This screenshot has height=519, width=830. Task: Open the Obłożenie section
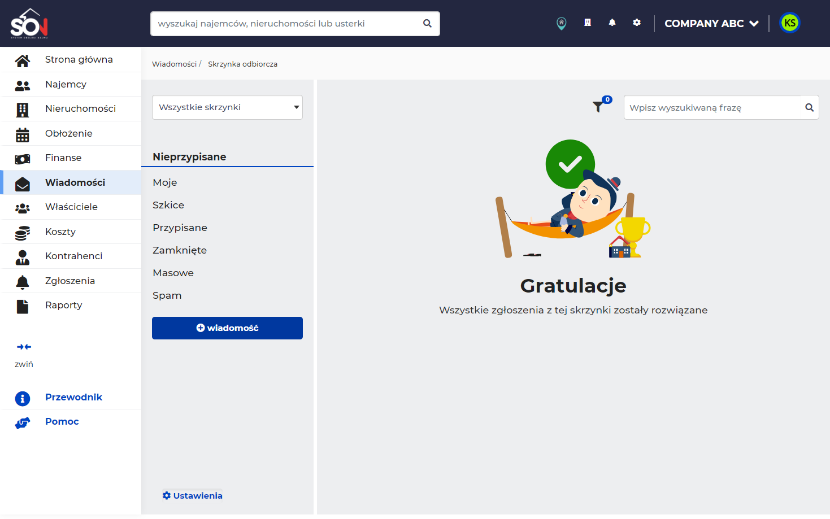69,133
